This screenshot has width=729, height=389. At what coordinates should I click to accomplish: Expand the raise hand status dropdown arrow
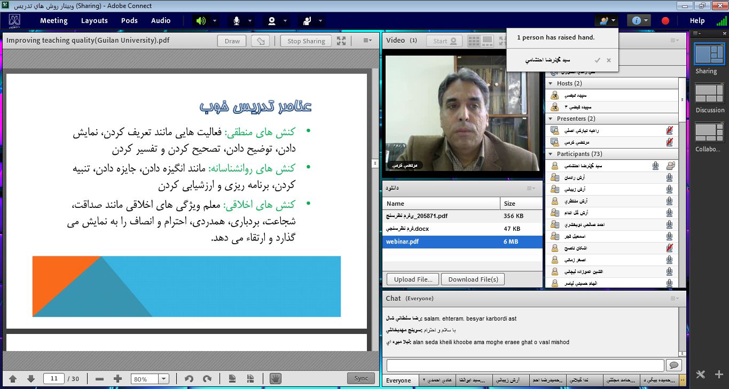pyautogui.click(x=322, y=21)
